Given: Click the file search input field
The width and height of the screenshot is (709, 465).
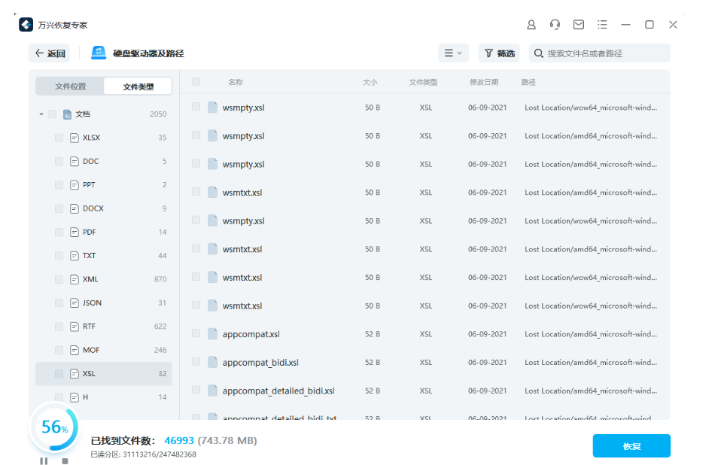Looking at the screenshot, I should (595, 53).
